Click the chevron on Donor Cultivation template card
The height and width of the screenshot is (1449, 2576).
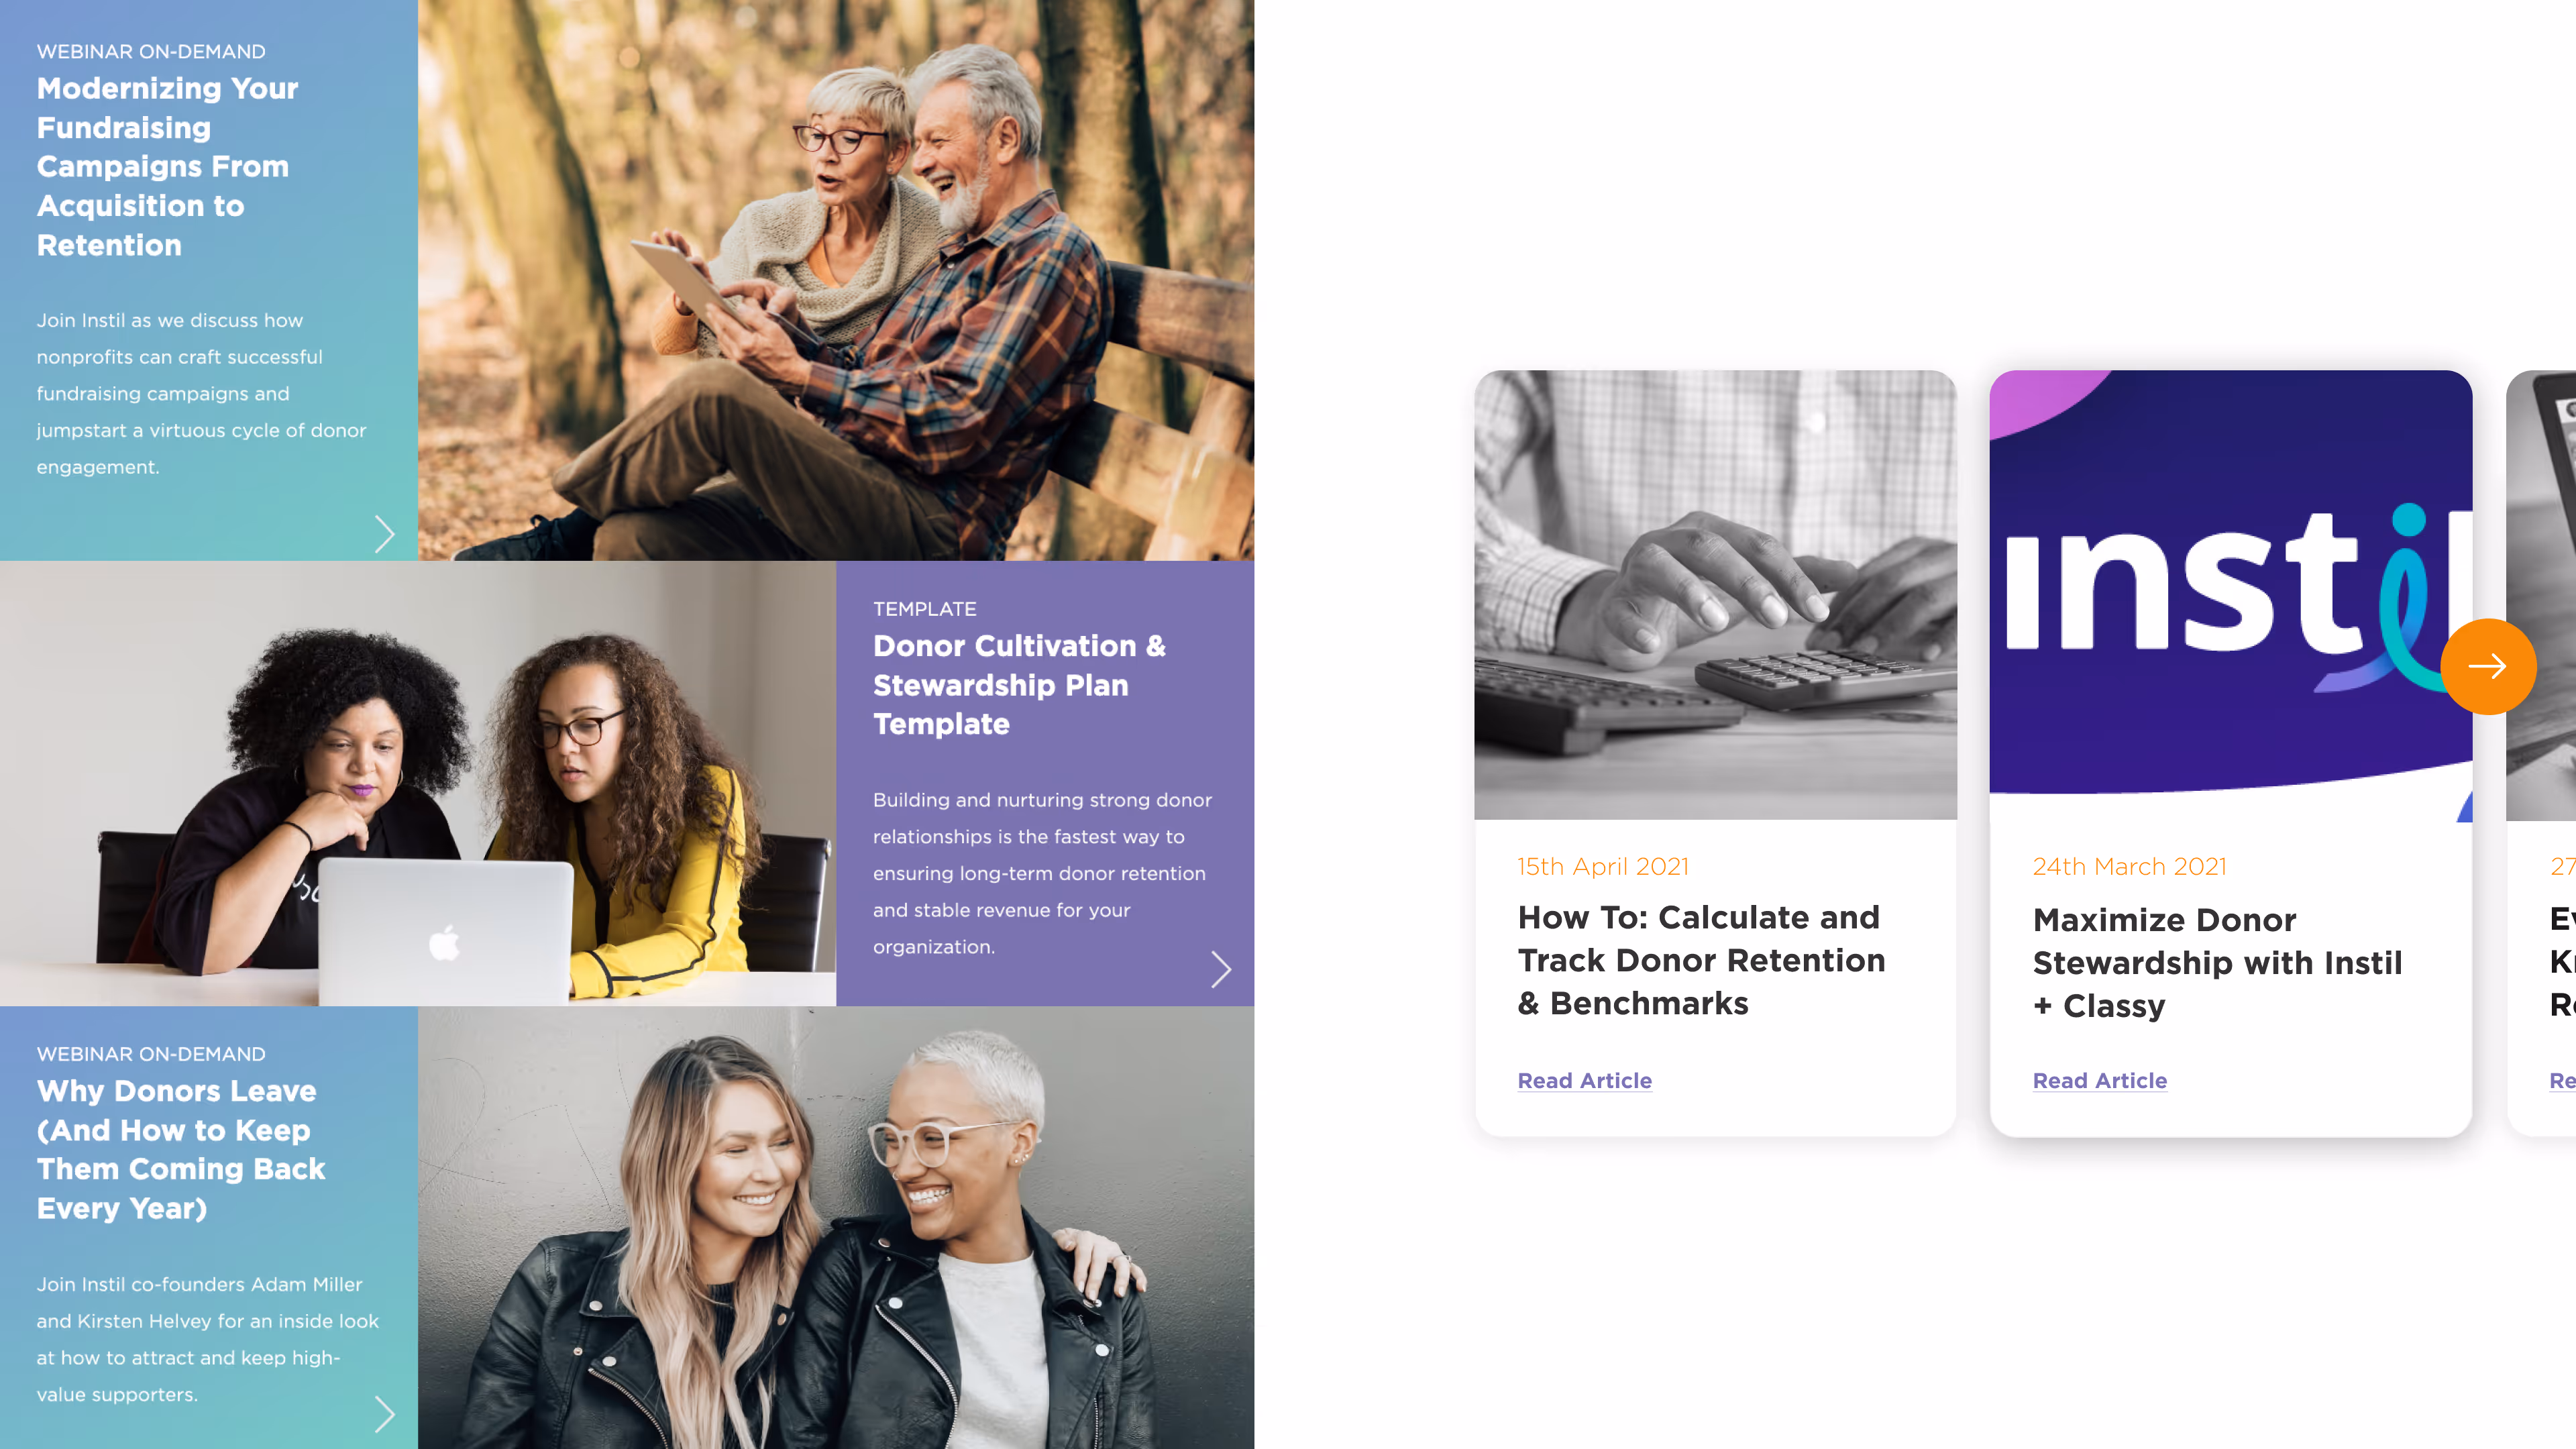point(1220,969)
